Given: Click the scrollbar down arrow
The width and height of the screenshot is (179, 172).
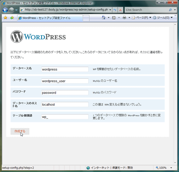Looking at the screenshot, I should click(x=175, y=163).
